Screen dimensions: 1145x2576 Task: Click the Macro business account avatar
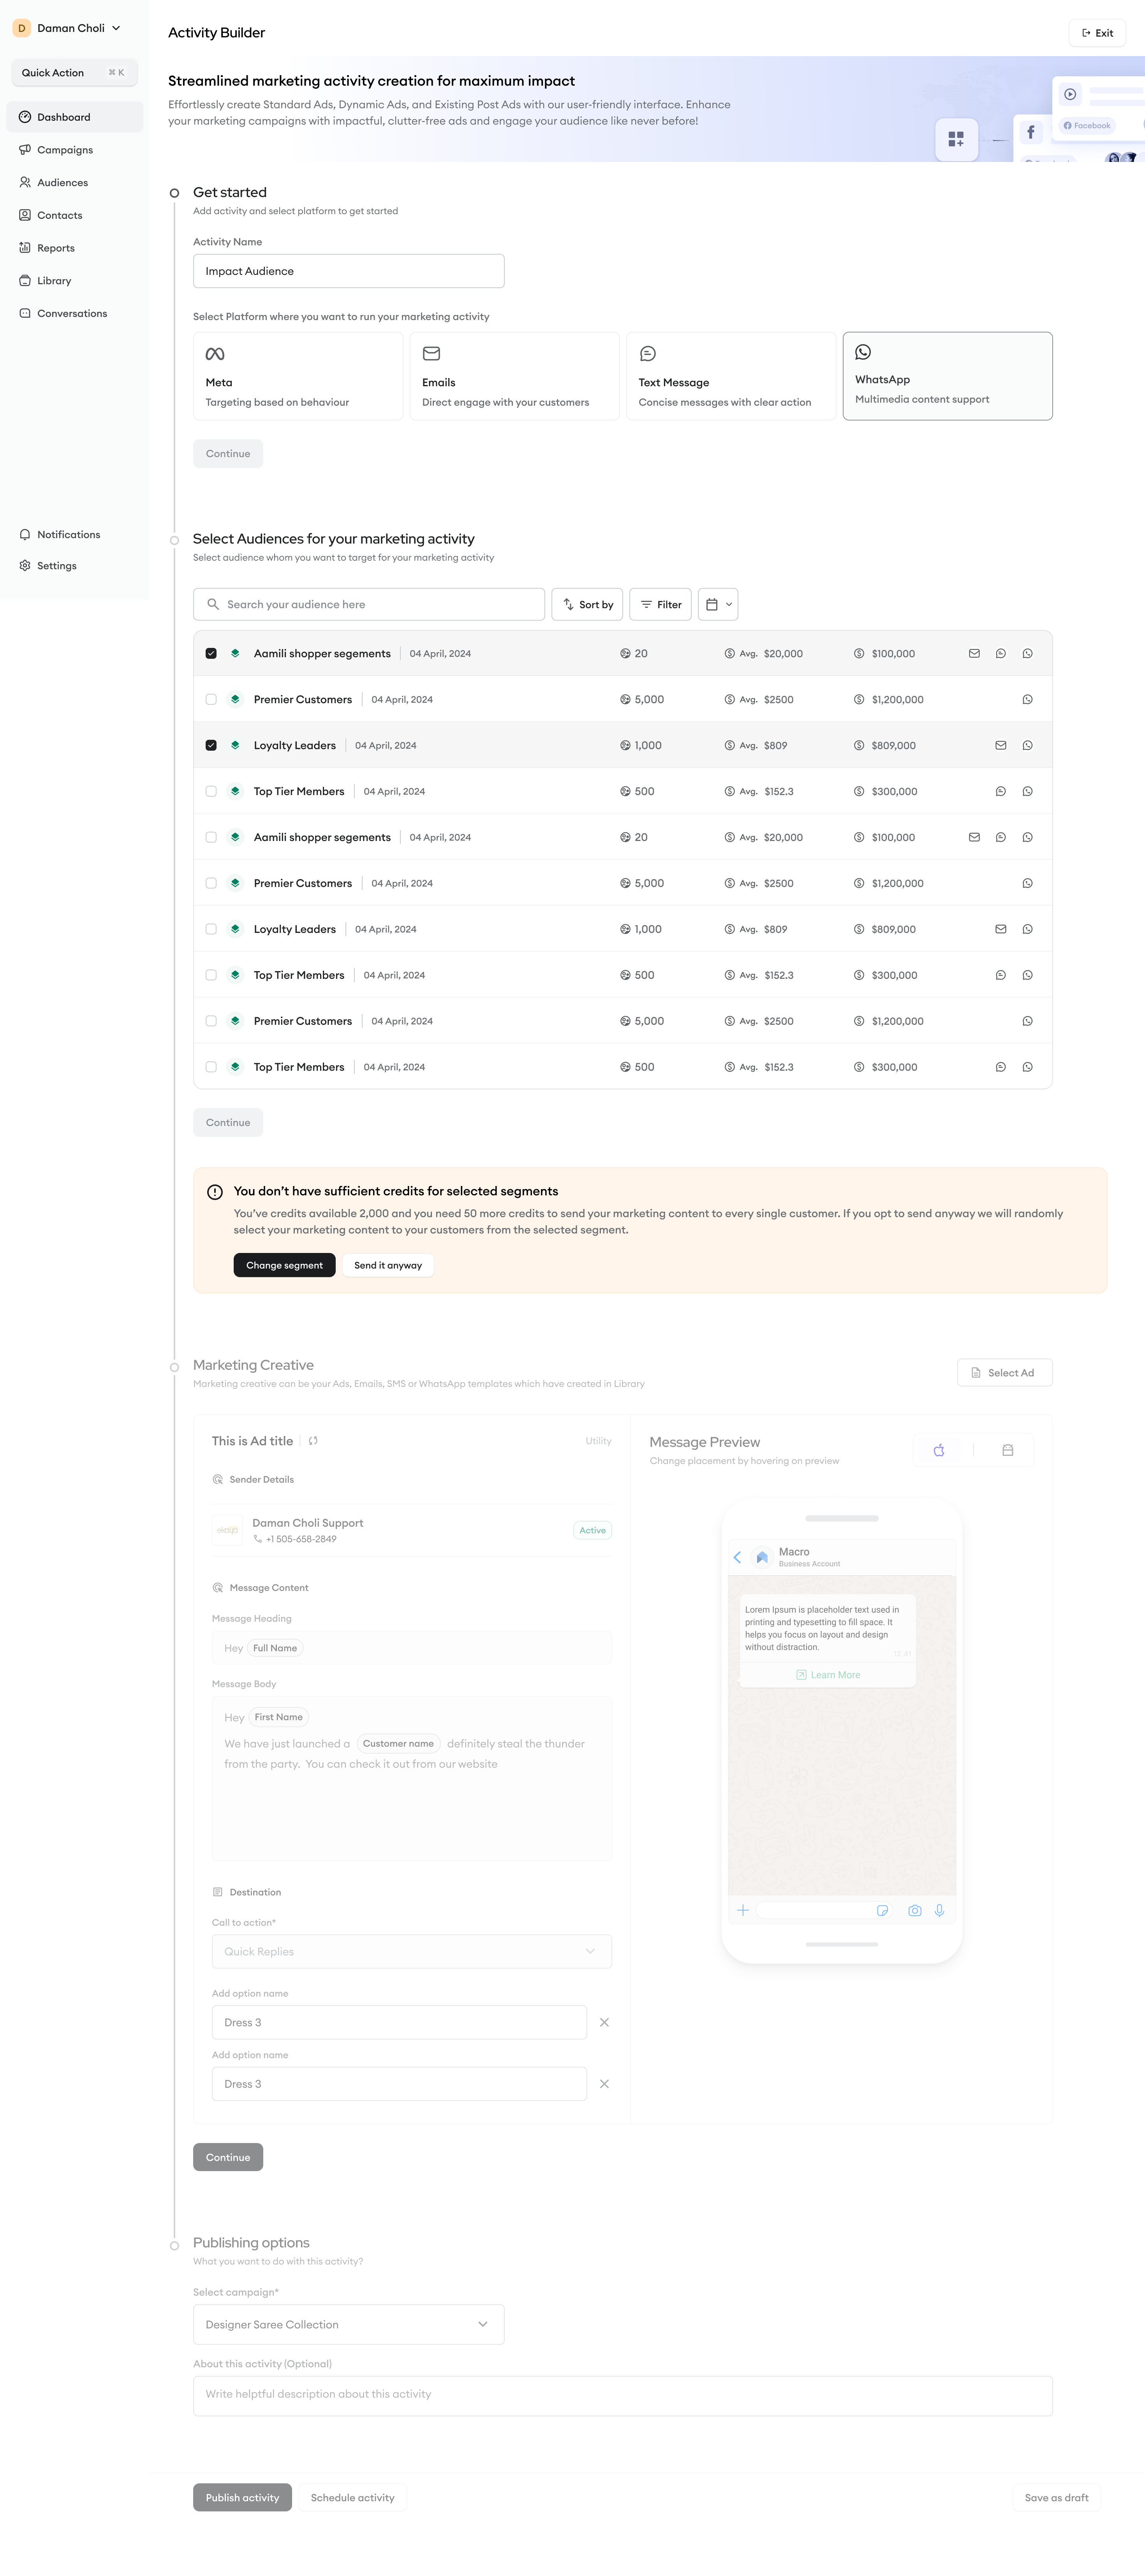click(x=762, y=1557)
